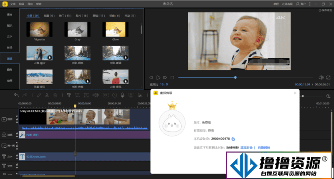
Task: Activate the crop tool
Action: [x=77, y=95]
